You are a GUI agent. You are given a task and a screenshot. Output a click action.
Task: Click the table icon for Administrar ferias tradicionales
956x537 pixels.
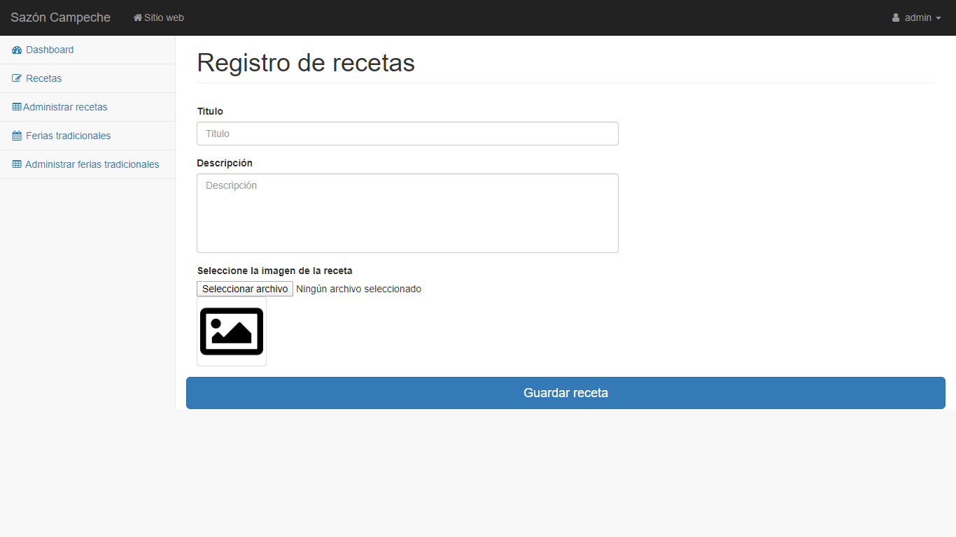pos(15,164)
